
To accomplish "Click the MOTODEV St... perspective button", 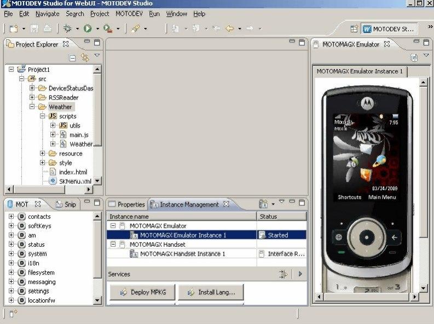I will [389, 29].
